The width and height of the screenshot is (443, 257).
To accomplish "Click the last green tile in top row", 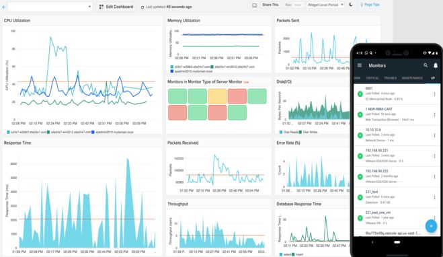I will point(257,96).
